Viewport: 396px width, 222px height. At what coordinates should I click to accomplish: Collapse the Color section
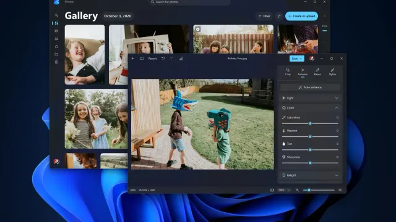pyautogui.click(x=310, y=108)
